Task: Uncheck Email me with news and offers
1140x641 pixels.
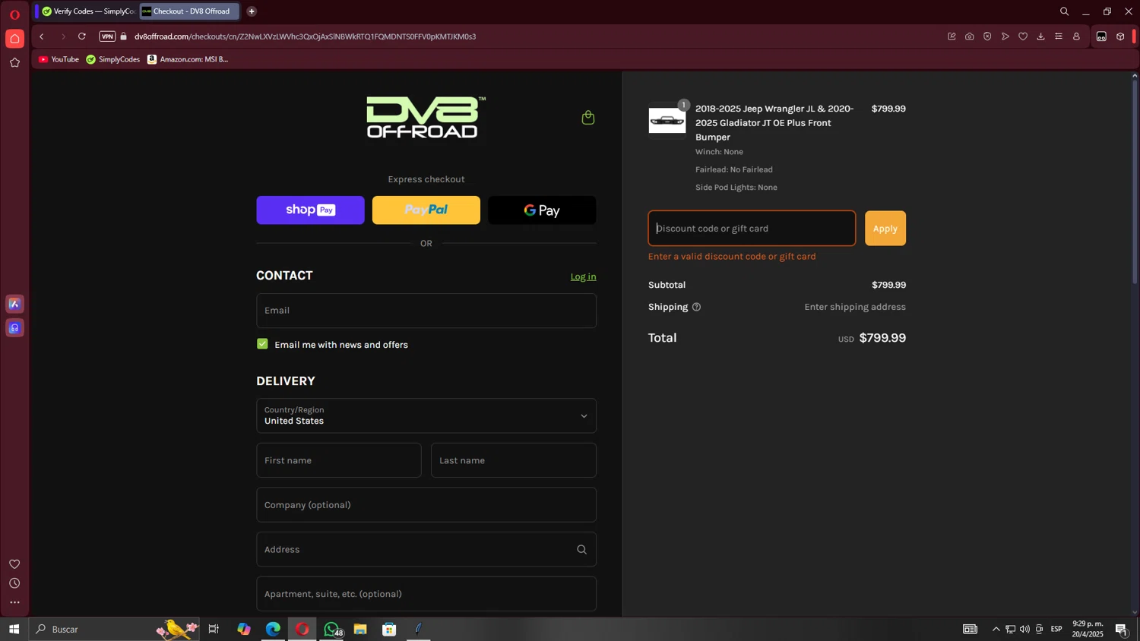Action: click(262, 344)
